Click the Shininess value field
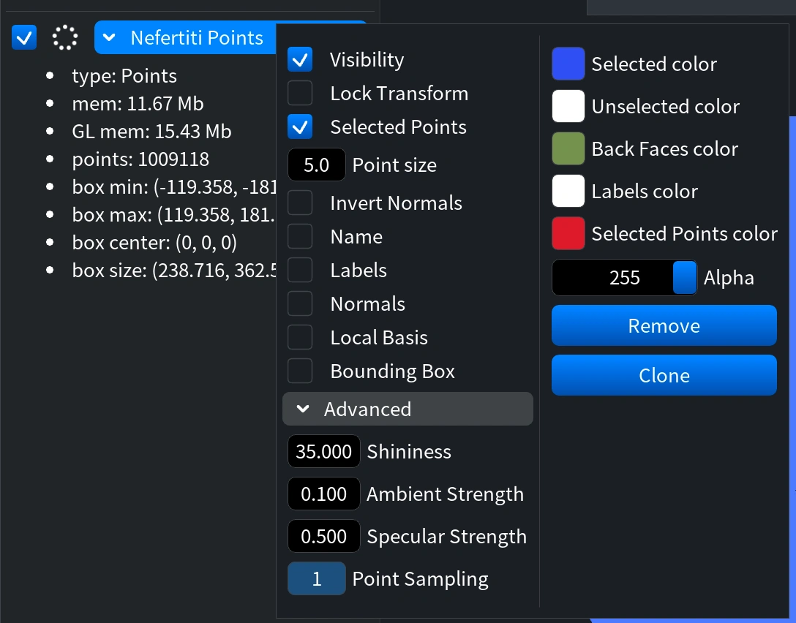This screenshot has height=623, width=796. [x=324, y=451]
